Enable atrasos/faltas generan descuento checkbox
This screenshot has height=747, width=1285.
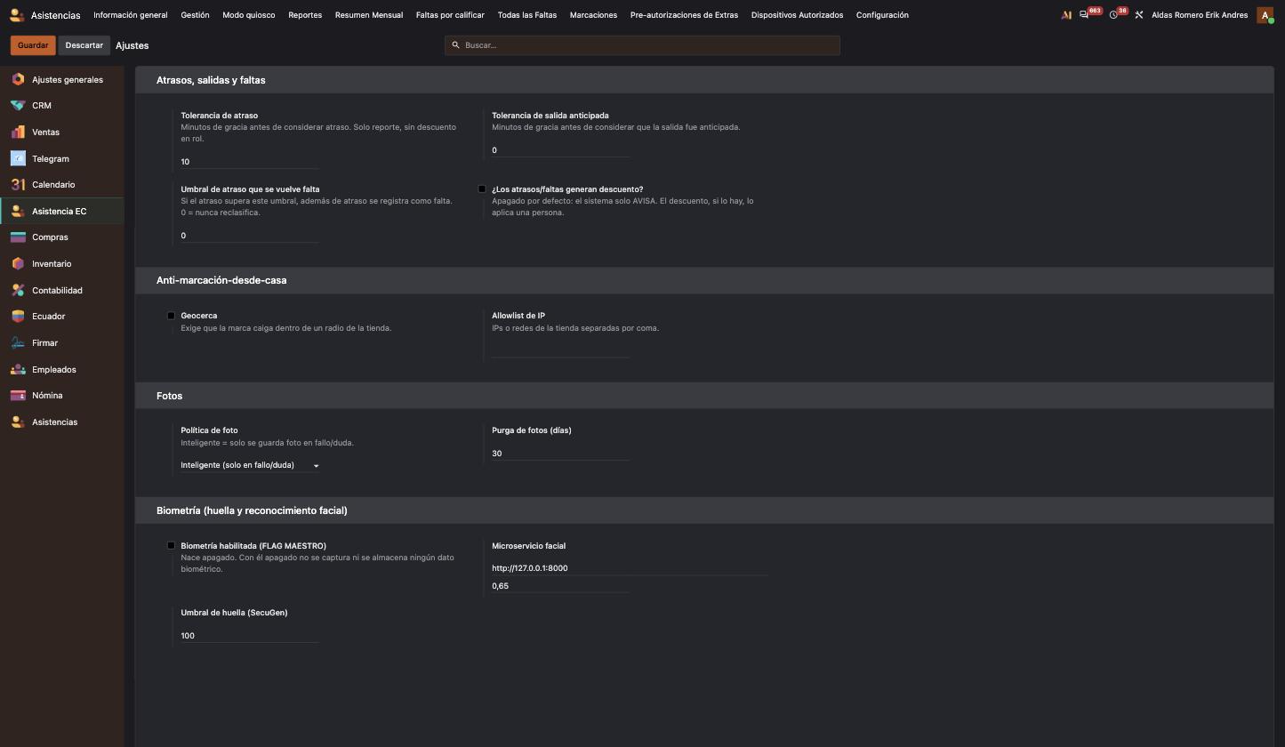pos(482,189)
